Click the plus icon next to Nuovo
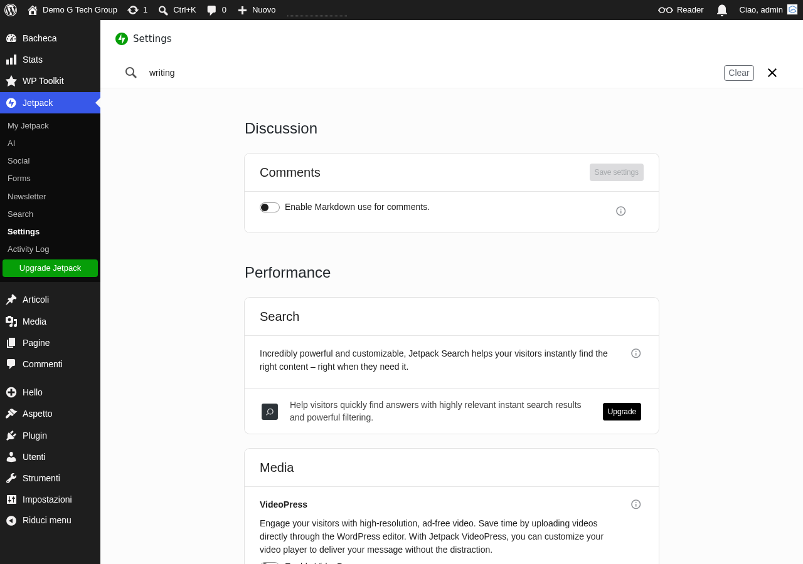The image size is (803, 564). pos(242,10)
